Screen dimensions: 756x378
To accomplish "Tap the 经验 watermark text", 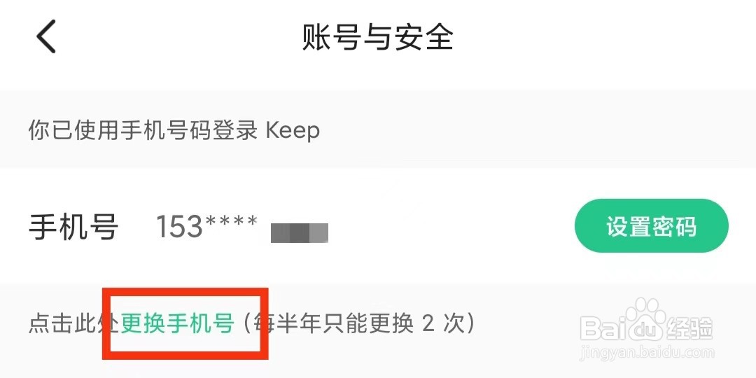I will click(x=690, y=328).
